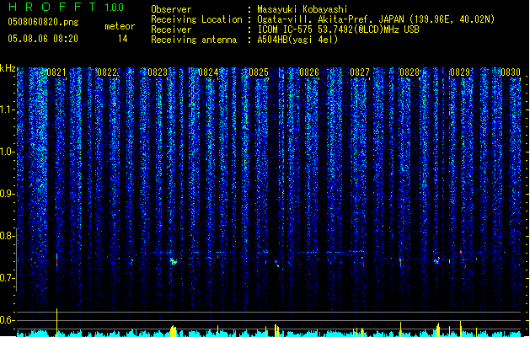Click the date stamp 05.08.06 08:20
The width and height of the screenshot is (530, 337).
43,39
